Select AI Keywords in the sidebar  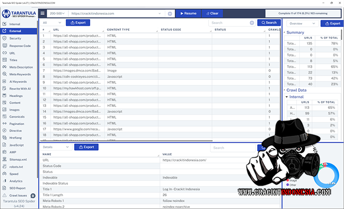(18, 81)
